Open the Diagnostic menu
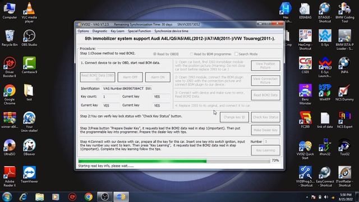Screen dimensions: 359x202 pos(100,31)
